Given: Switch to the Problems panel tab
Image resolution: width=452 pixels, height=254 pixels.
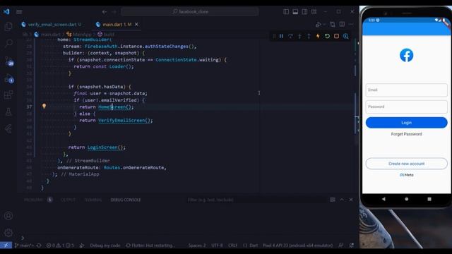Looking at the screenshot, I should (33, 200).
